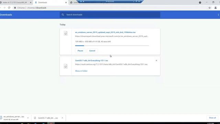Bookmark this page with the star icon
The height and width of the screenshot is (124, 220).
click(x=209, y=8)
